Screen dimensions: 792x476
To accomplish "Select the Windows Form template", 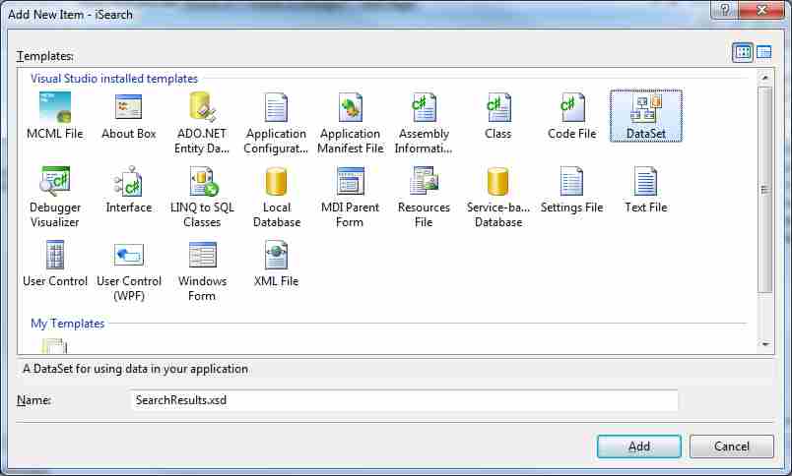I will pyautogui.click(x=202, y=271).
